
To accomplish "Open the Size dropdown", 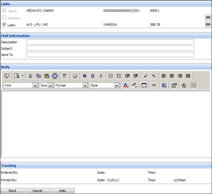I will [46, 85].
